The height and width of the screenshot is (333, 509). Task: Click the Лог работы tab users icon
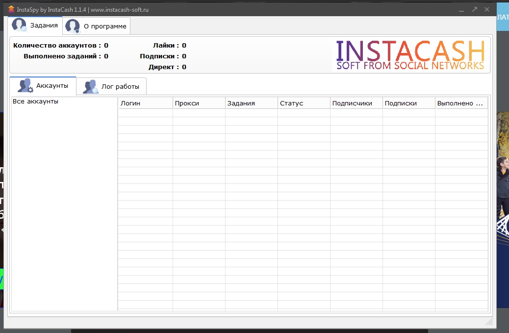pyautogui.click(x=90, y=87)
